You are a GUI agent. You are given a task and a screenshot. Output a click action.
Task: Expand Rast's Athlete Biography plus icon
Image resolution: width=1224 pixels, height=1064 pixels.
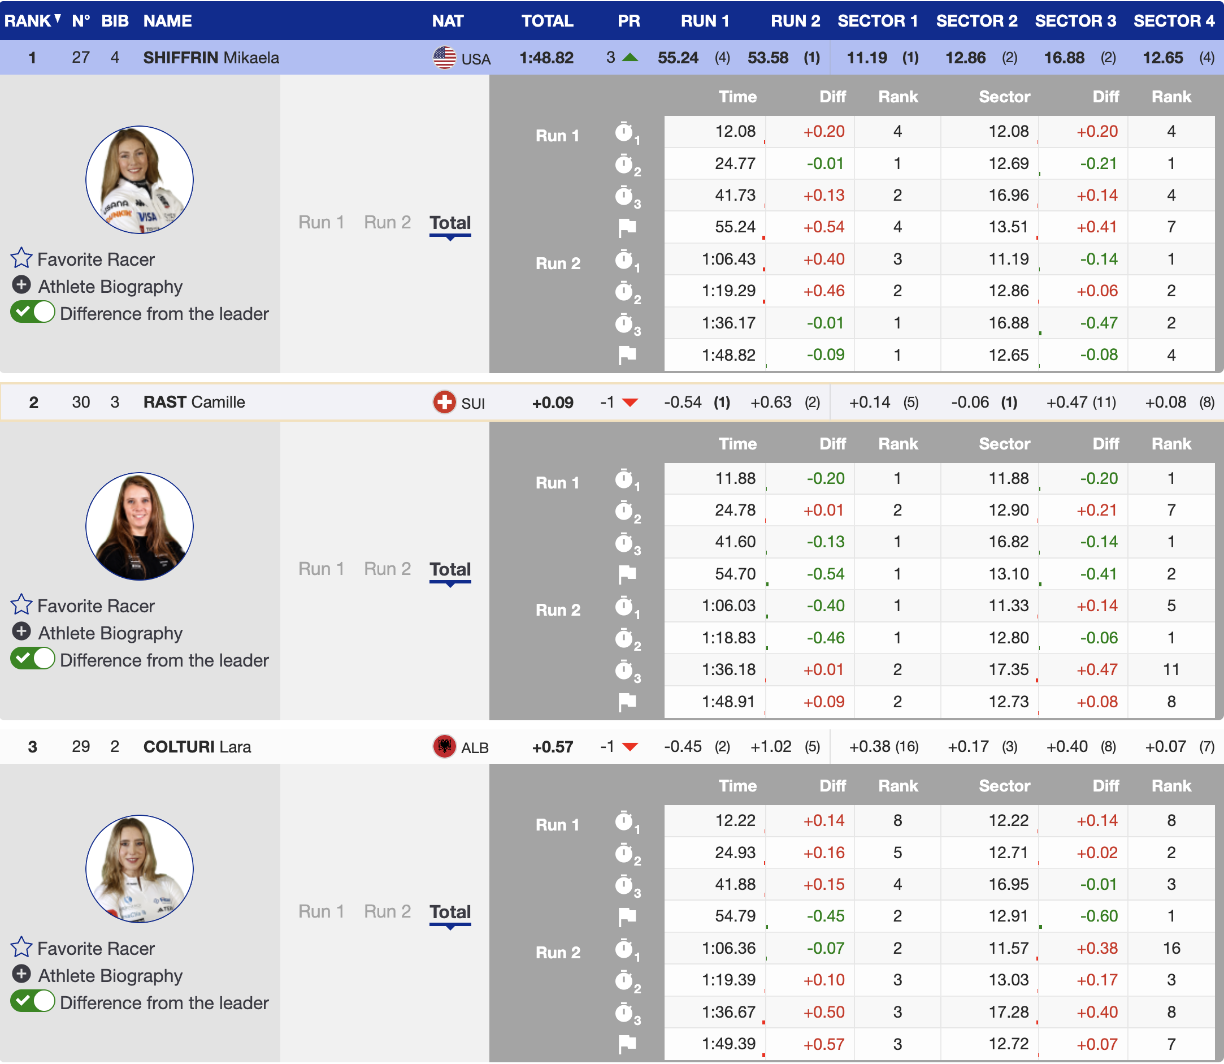[21, 632]
